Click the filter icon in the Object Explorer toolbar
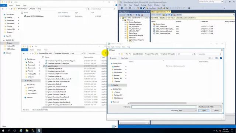The width and height of the screenshot is (236, 133). (136, 15)
